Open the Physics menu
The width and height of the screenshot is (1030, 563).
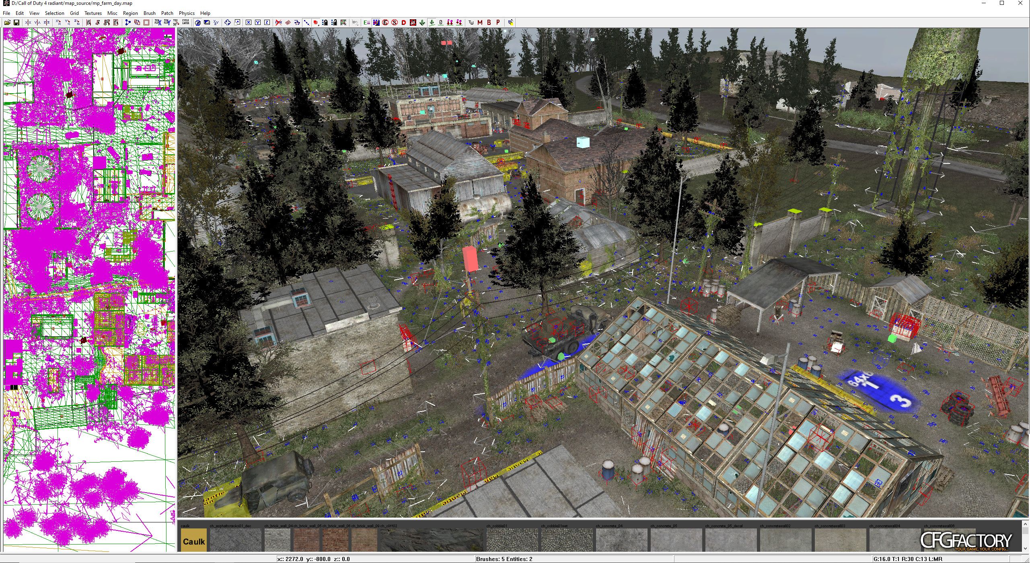coord(187,13)
